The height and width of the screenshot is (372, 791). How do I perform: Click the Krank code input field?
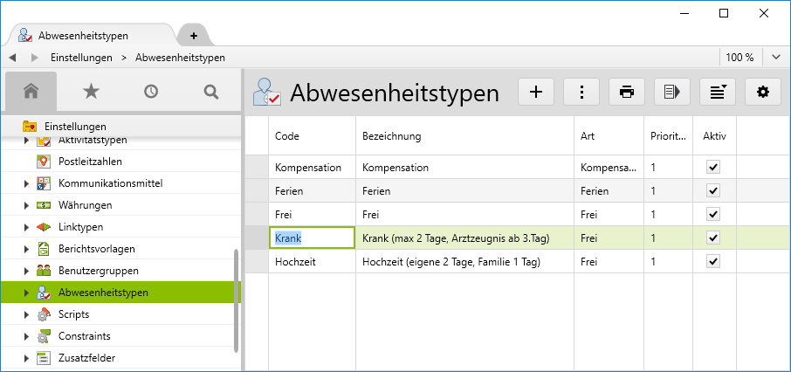(312, 238)
